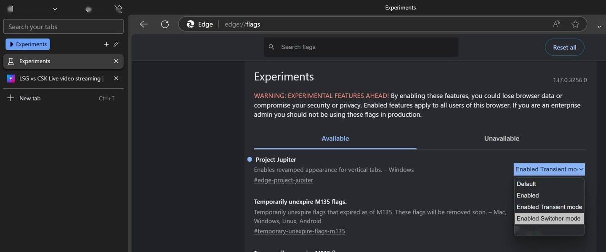The width and height of the screenshot is (606, 252).
Task: Click the edge://flags address bar URL
Action: [x=242, y=24]
